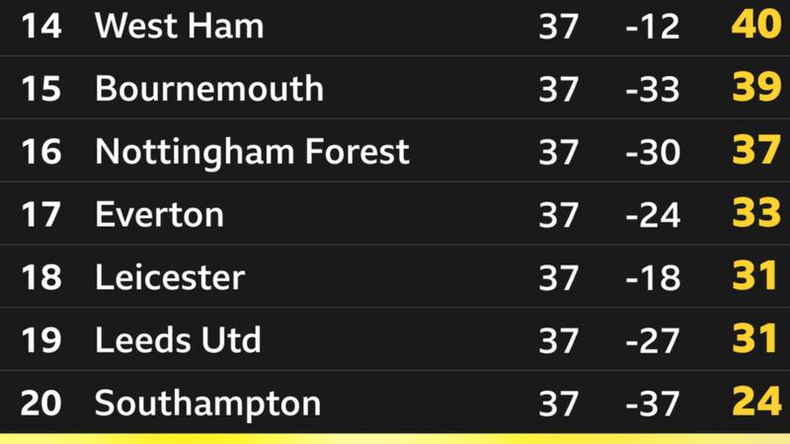Click Bournemouth's -33 goal difference
This screenshot has width=790, height=444.
tap(653, 89)
